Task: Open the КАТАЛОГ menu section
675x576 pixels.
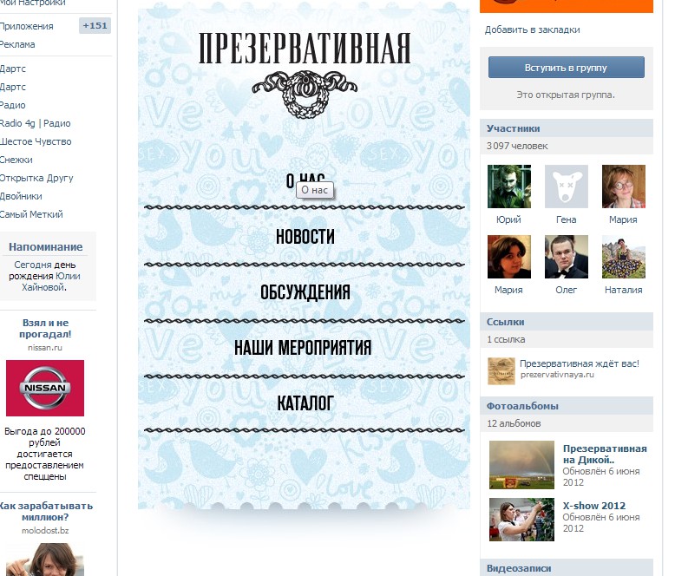Action: (x=305, y=403)
